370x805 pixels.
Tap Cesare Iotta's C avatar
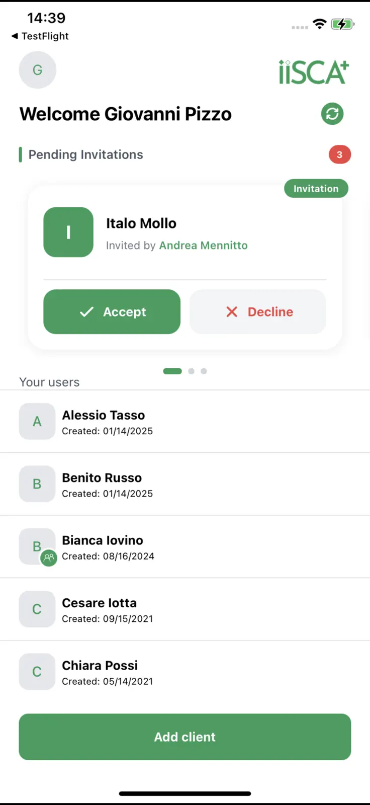[37, 609]
